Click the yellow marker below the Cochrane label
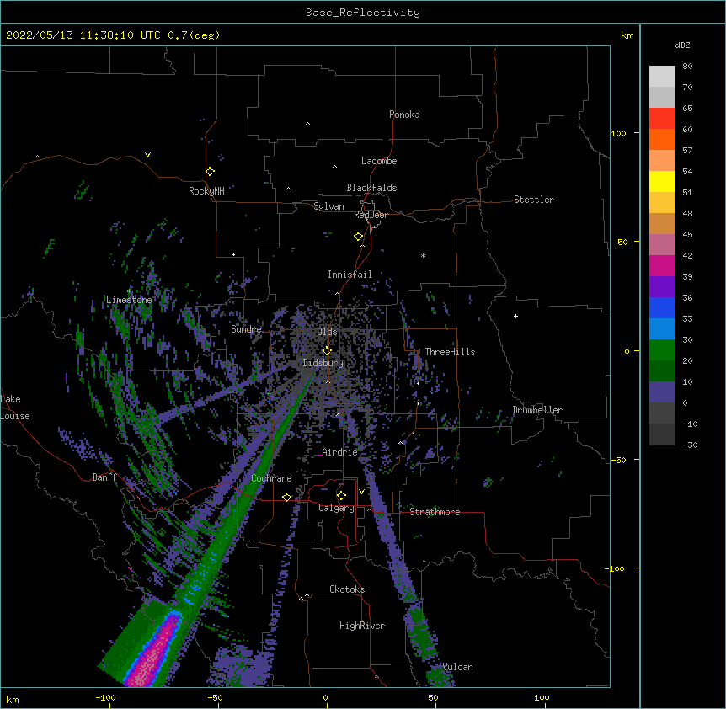 pyautogui.click(x=286, y=497)
